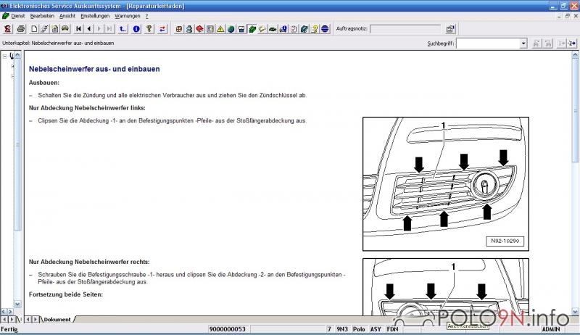Open the Suchbegriff dropdown arrow
Image resolution: width=580 pixels, height=335 pixels.
tap(523, 44)
